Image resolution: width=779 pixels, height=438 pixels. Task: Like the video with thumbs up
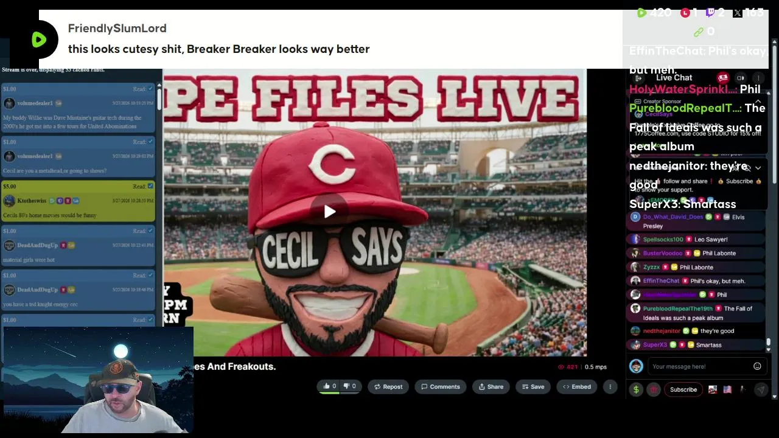click(329, 386)
